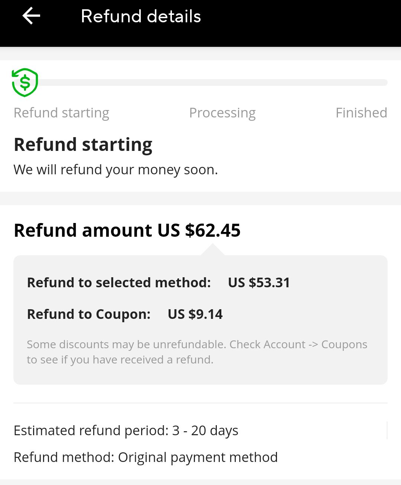The image size is (401, 485).
Task: Click the breakdown box pointer triangle
Action: (x=212, y=250)
